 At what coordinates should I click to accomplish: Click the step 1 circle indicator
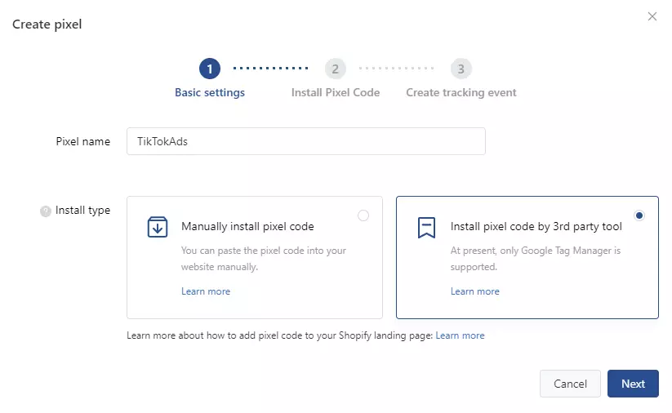coord(210,69)
